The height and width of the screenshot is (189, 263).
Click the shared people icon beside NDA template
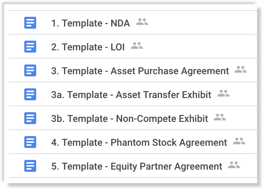[x=142, y=22]
